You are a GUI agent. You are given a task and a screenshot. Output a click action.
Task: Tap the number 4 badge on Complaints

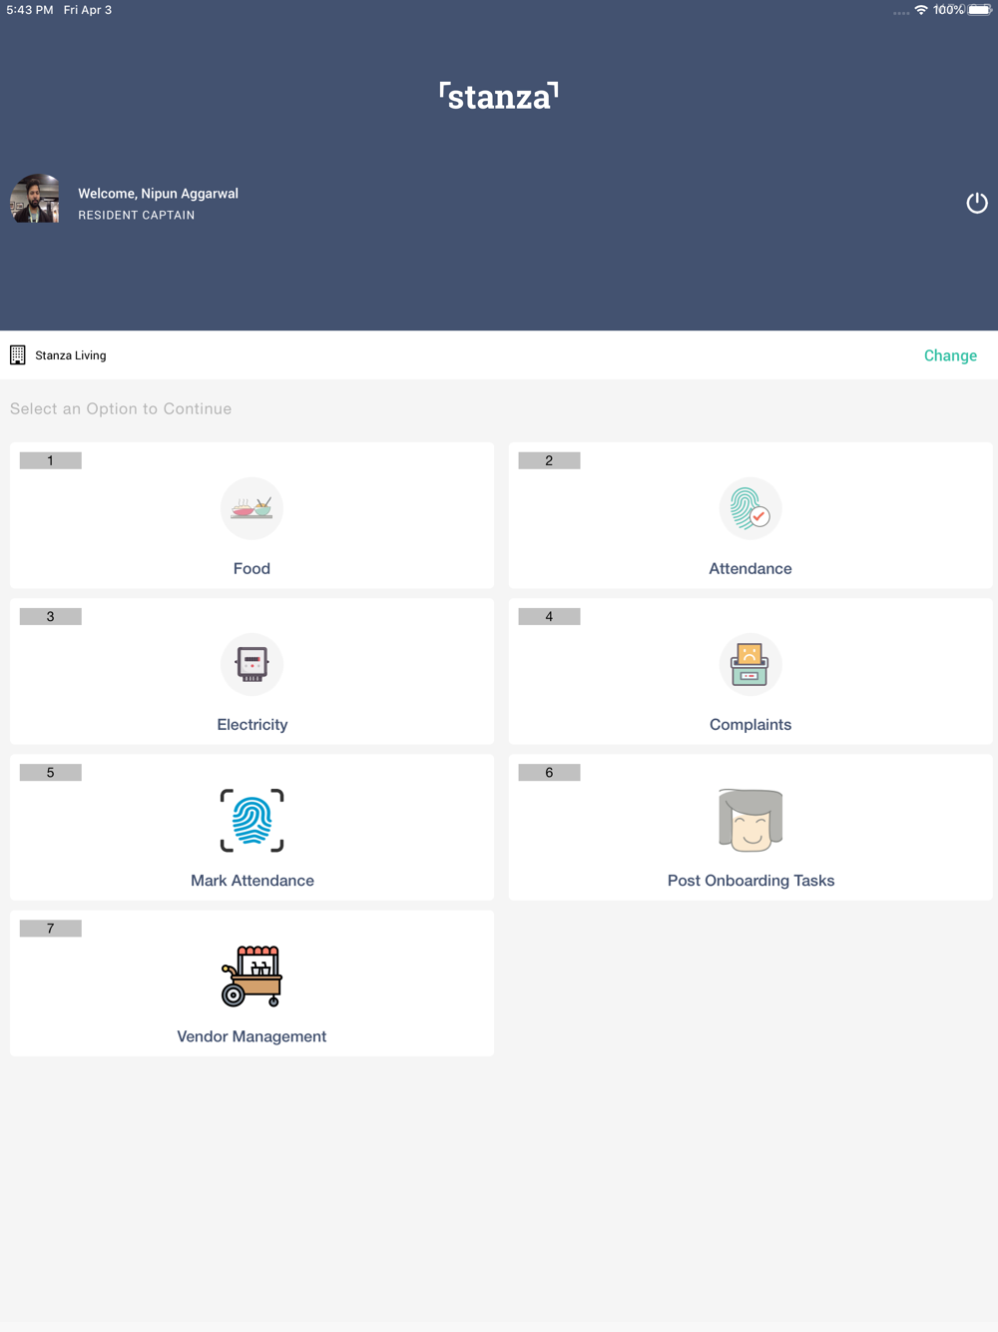549,616
